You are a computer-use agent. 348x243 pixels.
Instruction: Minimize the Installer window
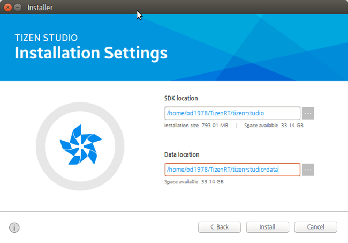(18, 8)
